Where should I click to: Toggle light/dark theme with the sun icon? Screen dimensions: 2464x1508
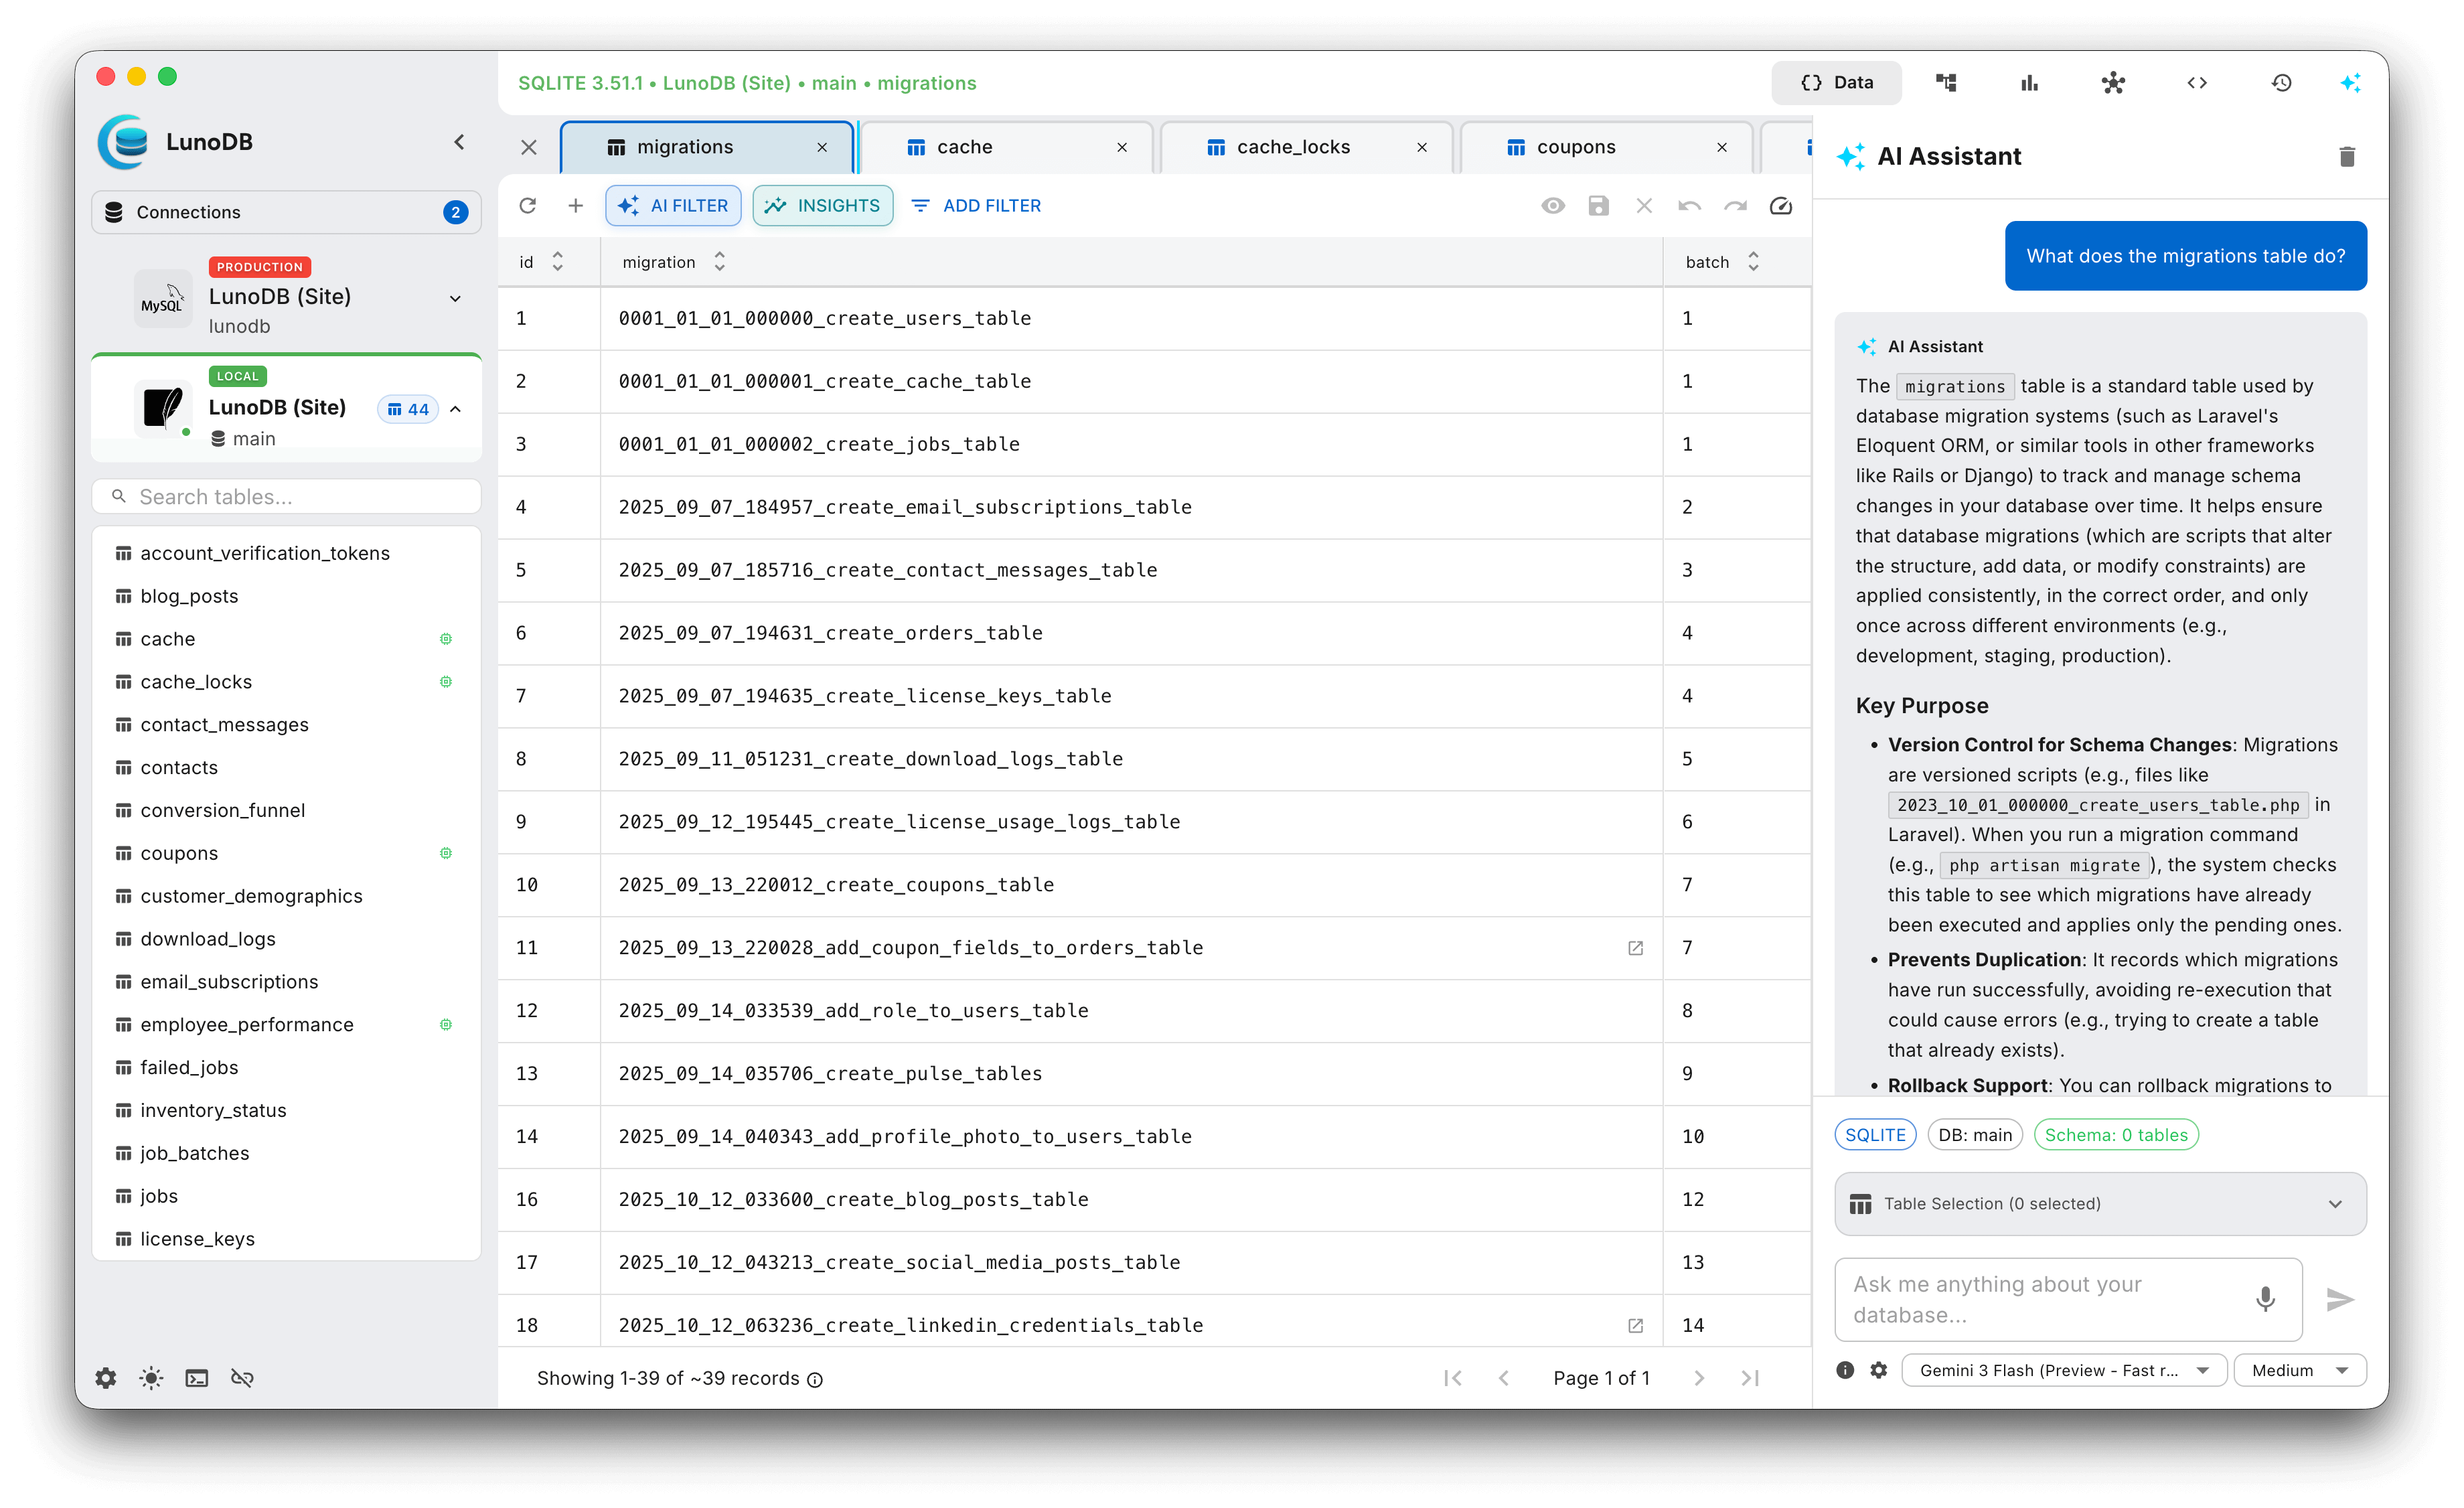[150, 1378]
